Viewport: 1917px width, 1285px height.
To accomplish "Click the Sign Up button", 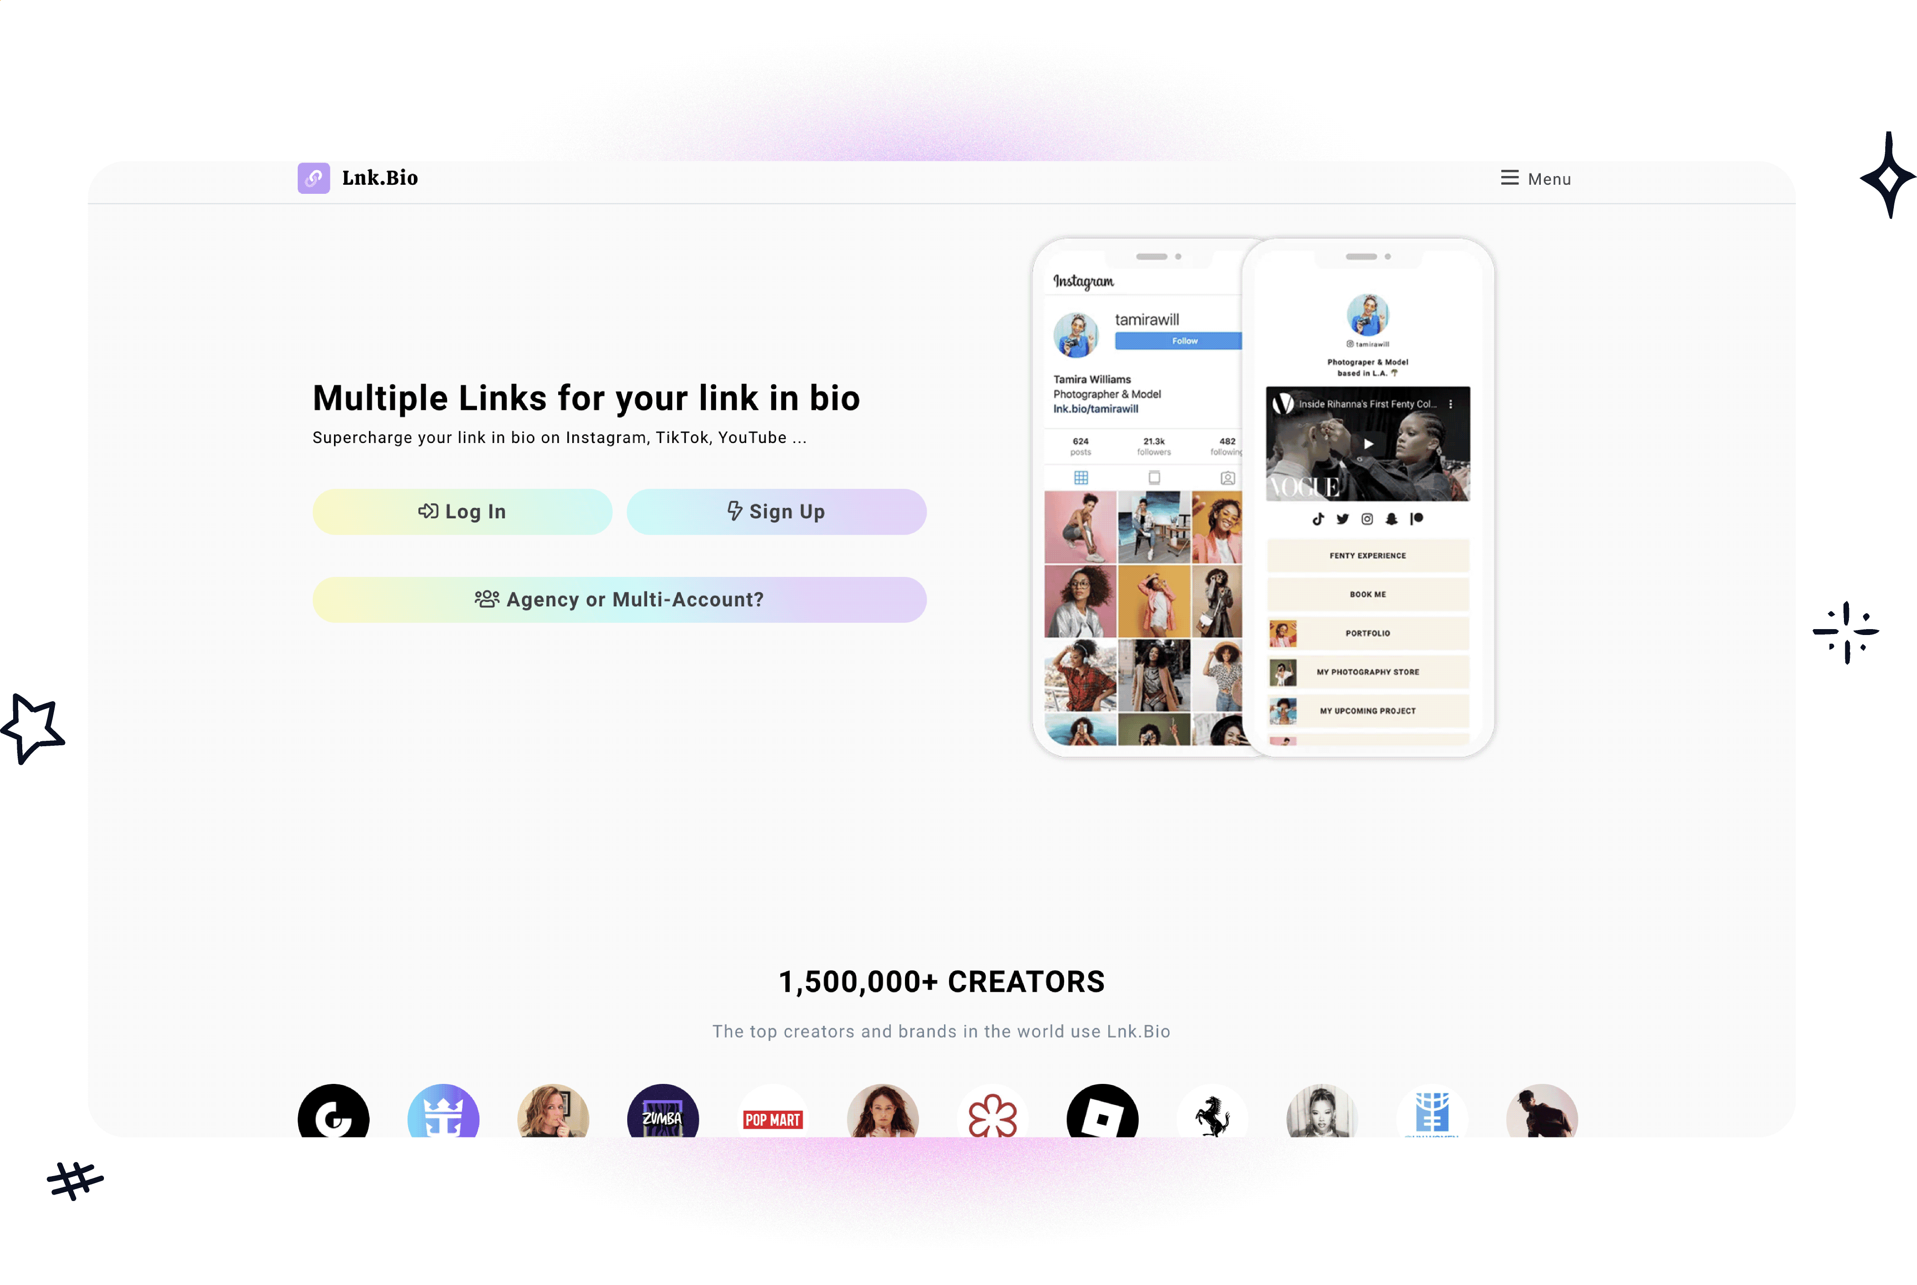I will 776,512.
